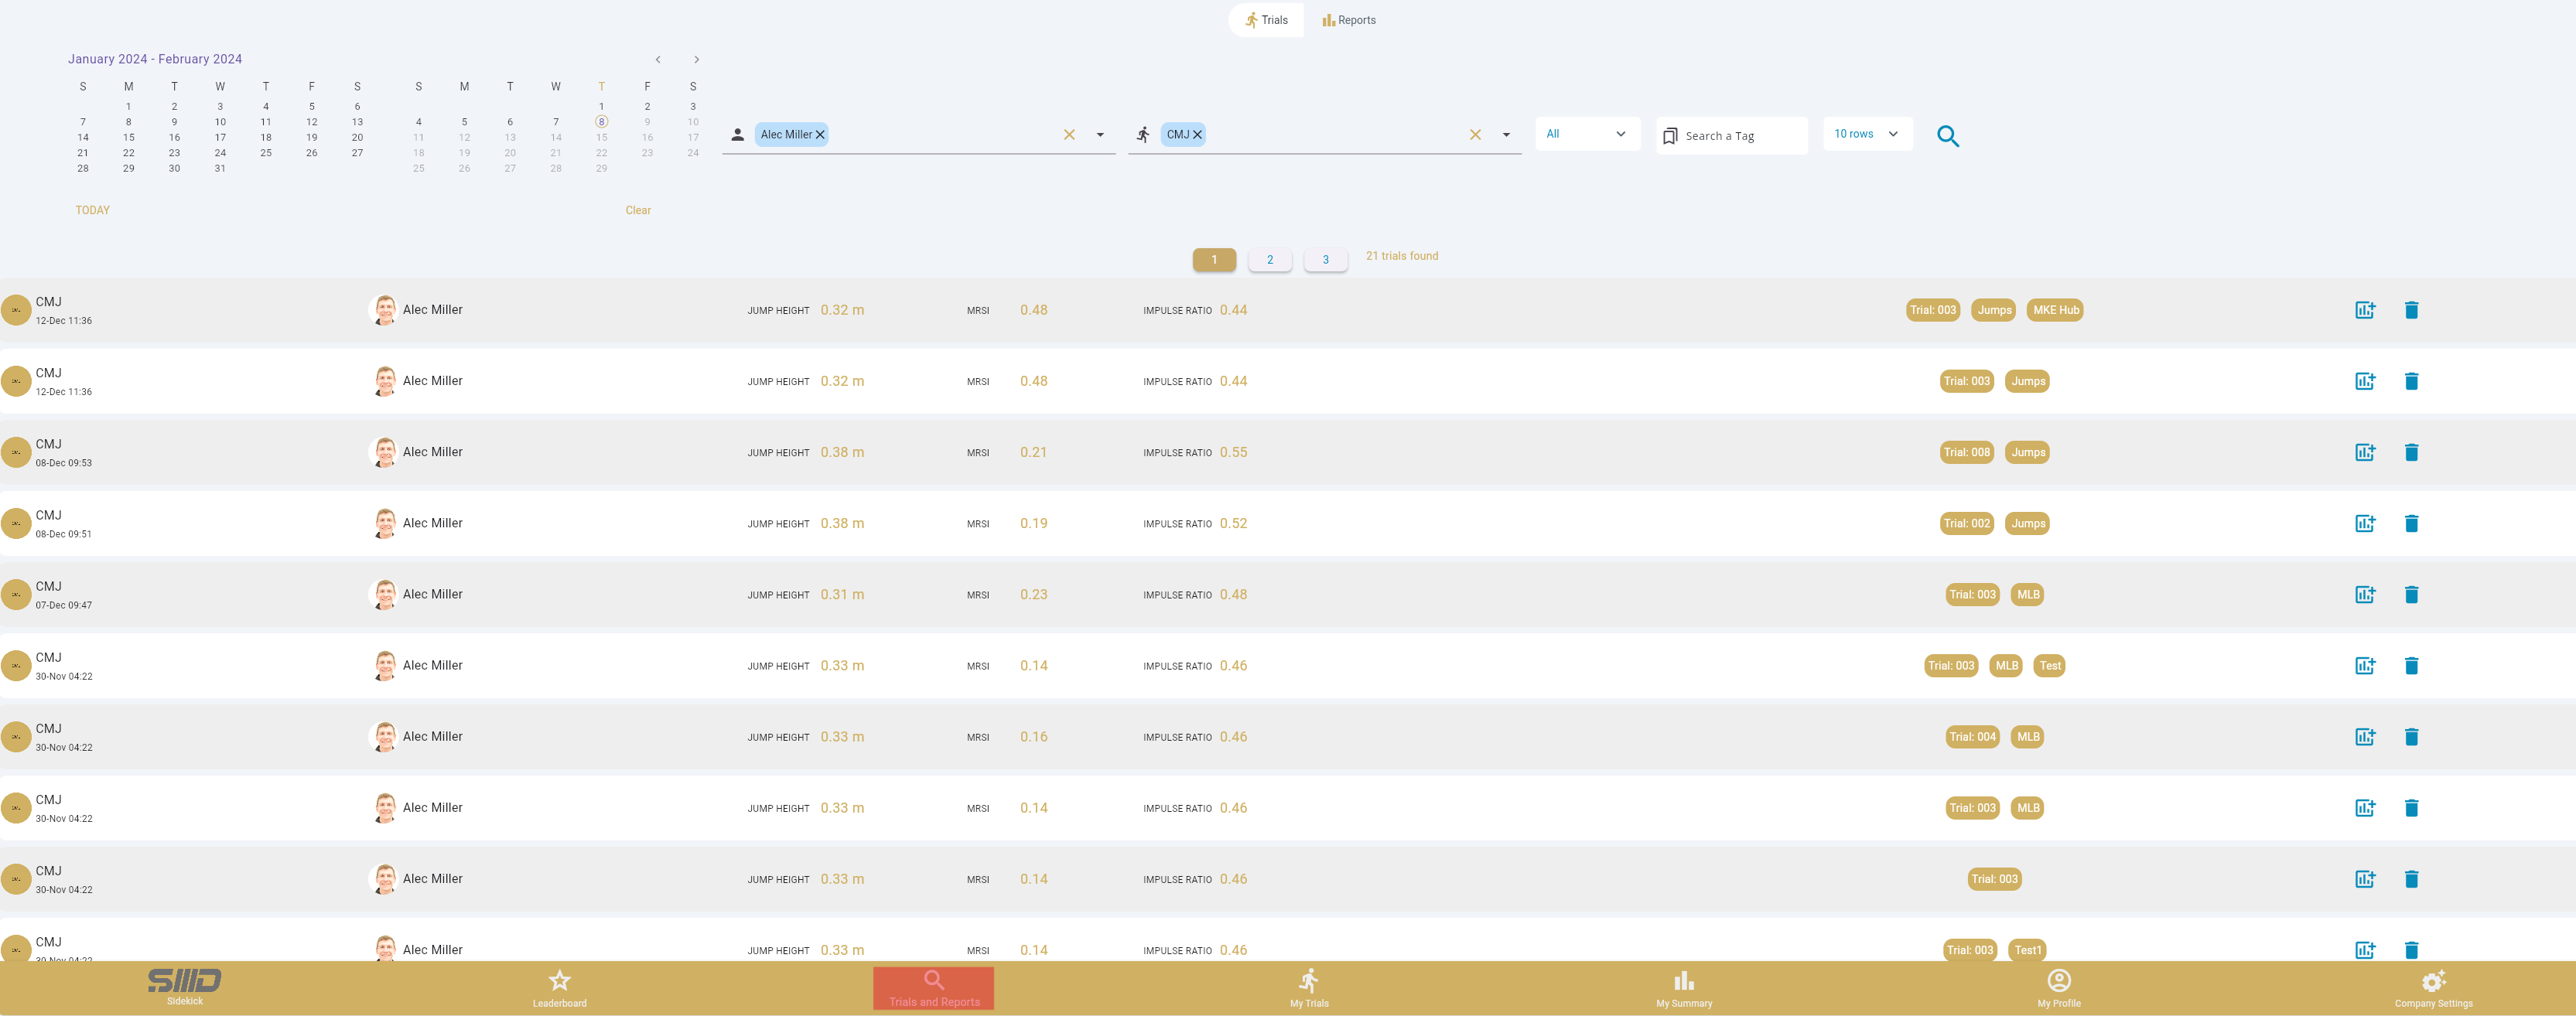Go to My Profile in bottom bar

2058,986
